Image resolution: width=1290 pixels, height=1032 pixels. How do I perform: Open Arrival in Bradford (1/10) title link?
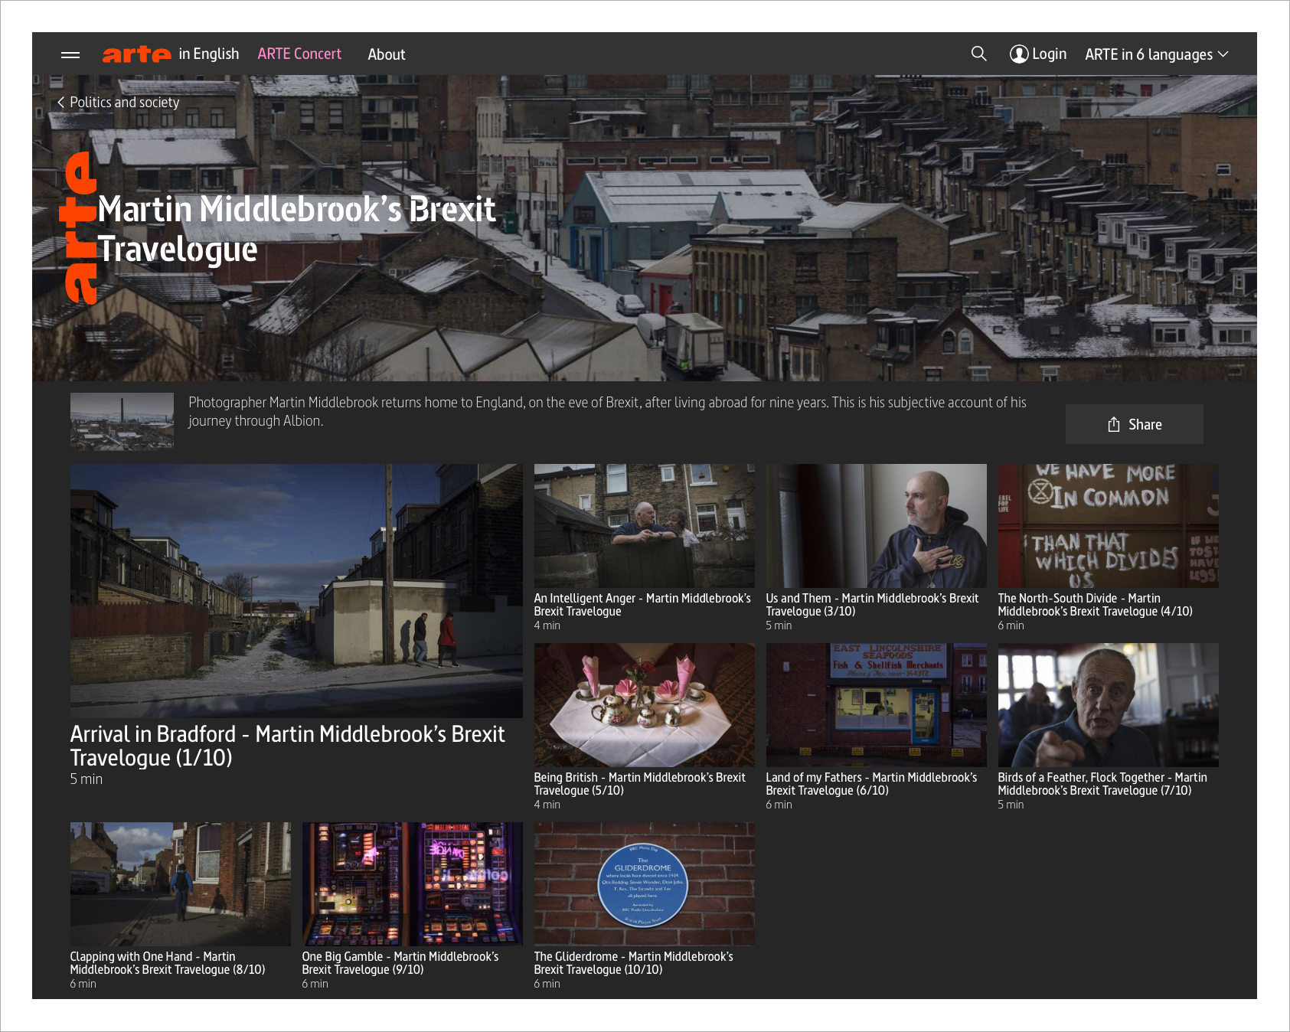click(x=287, y=746)
